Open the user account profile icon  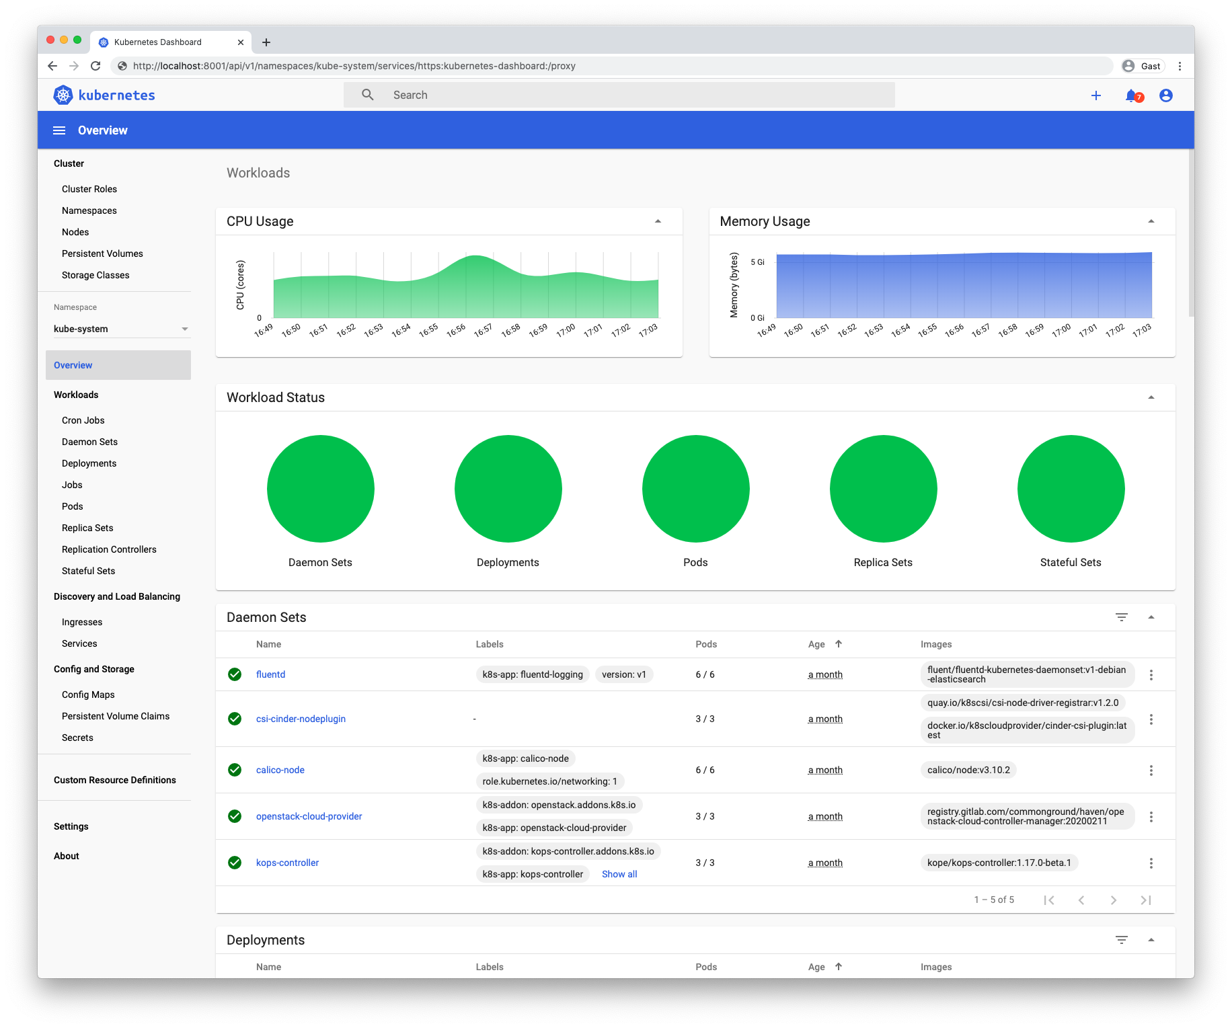(1165, 95)
